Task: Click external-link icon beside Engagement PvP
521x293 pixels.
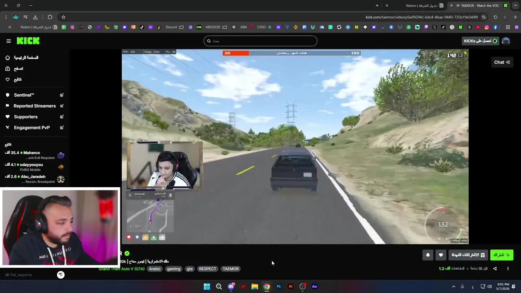Action: (62, 127)
